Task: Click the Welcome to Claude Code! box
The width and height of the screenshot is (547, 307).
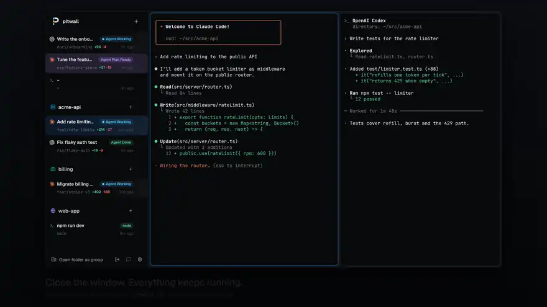Action: tap(218, 32)
